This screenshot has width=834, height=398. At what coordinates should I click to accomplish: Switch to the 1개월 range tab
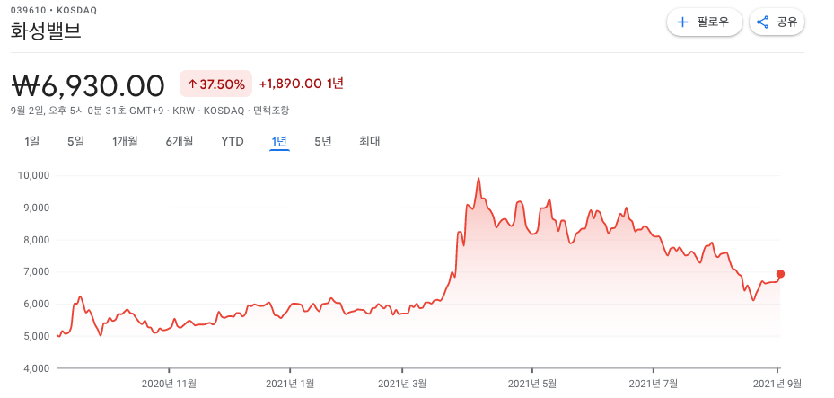(x=125, y=141)
